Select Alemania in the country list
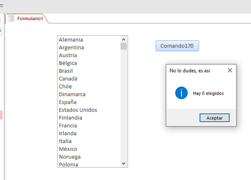This screenshot has width=251, height=180. [89, 40]
